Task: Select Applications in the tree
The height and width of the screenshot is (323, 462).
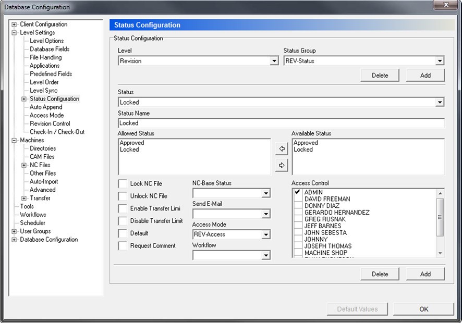Action: [x=44, y=66]
